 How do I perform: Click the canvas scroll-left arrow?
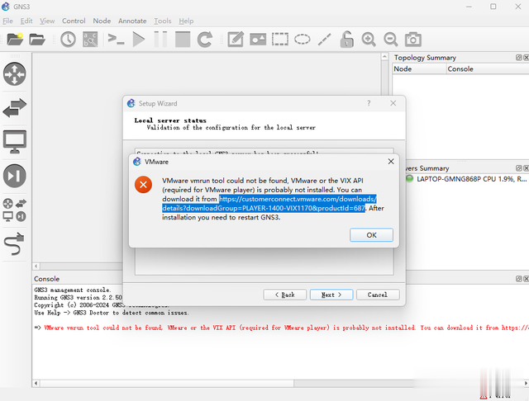point(36,267)
